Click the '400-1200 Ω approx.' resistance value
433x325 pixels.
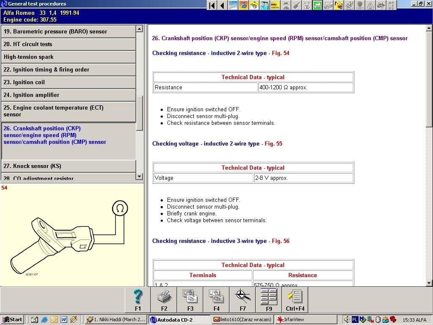coord(283,88)
